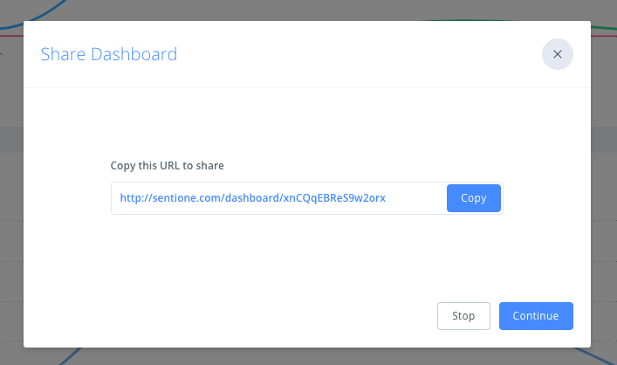Copy the dashboard share link
Image resolution: width=617 pixels, height=365 pixels.
click(473, 198)
